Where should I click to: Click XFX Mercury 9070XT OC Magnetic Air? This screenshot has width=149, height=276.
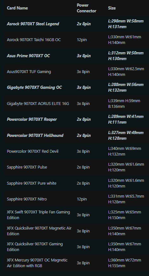[x=37, y=263]
